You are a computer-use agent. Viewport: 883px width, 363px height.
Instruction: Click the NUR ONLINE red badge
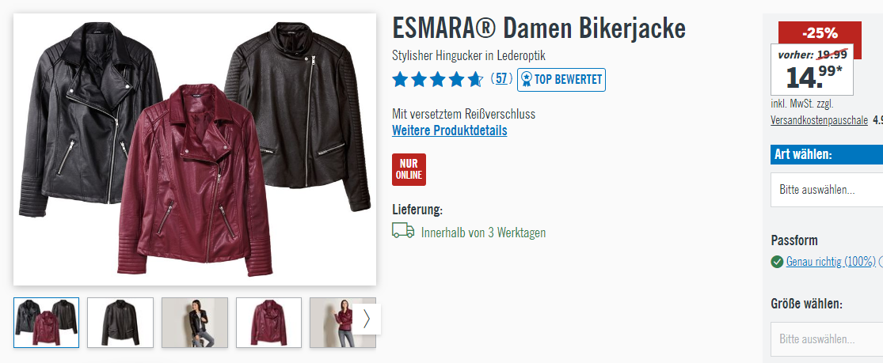click(x=409, y=169)
